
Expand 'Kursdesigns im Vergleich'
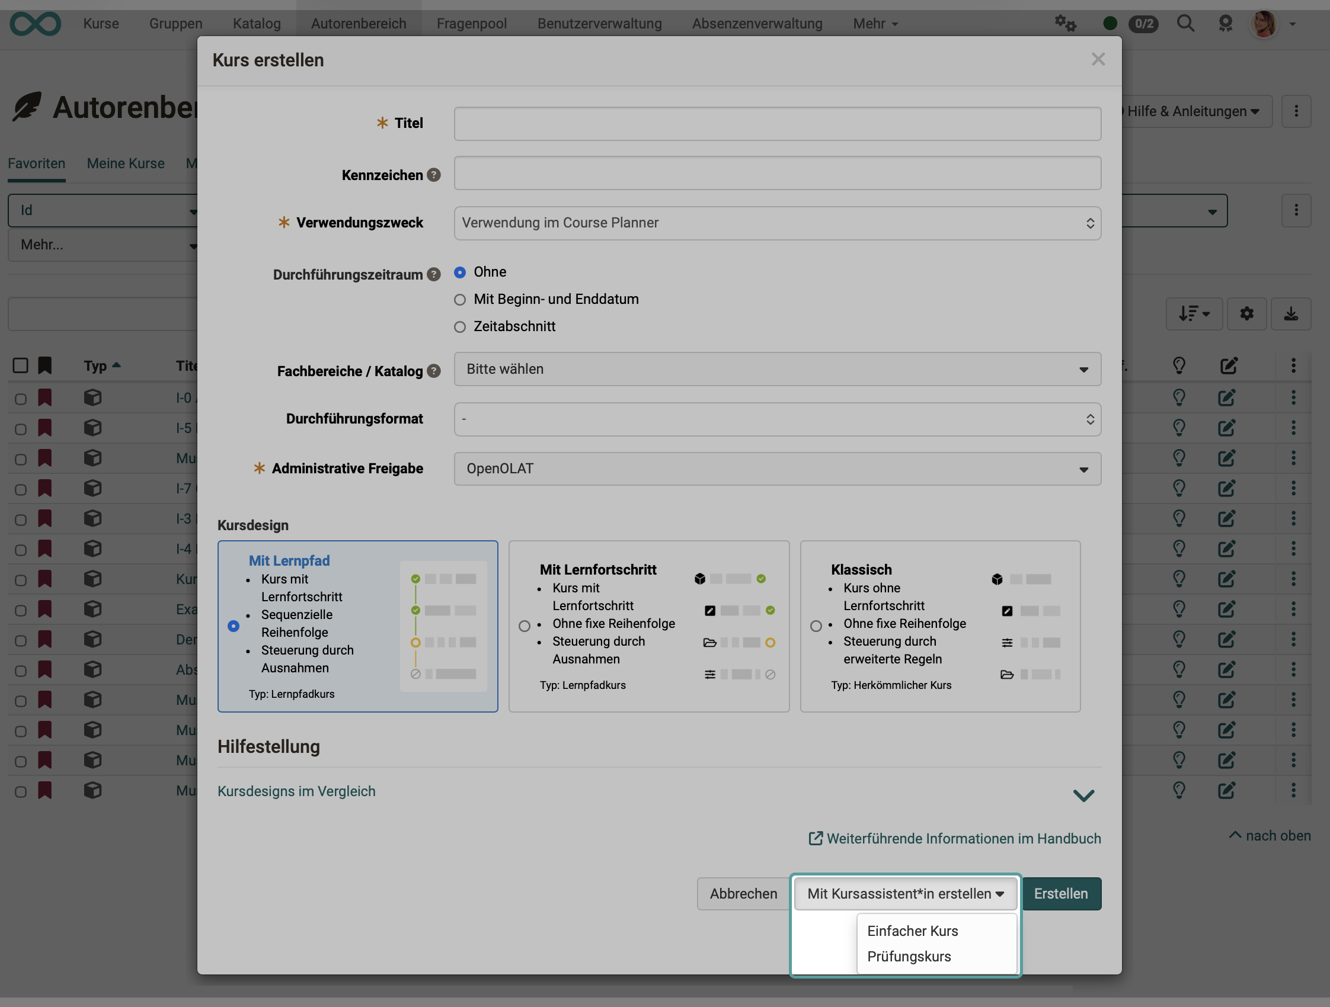point(296,791)
